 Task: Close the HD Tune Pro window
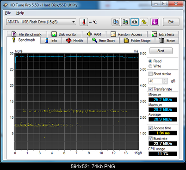point(176,4)
